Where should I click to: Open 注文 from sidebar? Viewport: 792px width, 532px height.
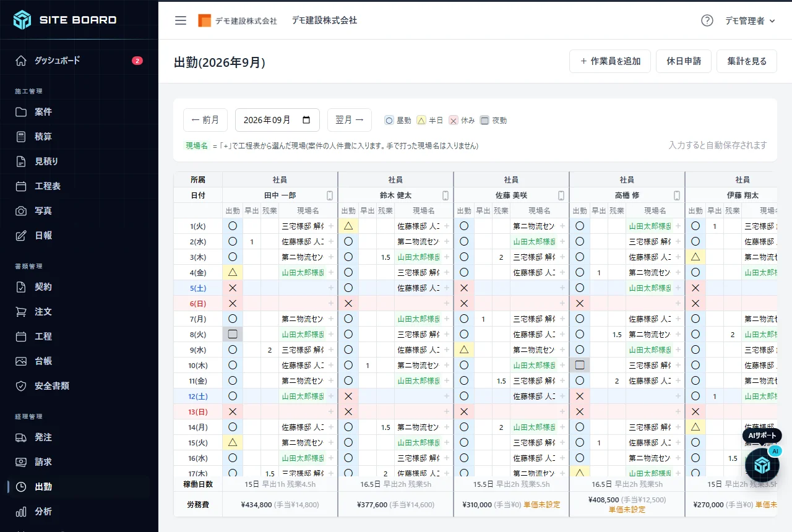point(79,312)
